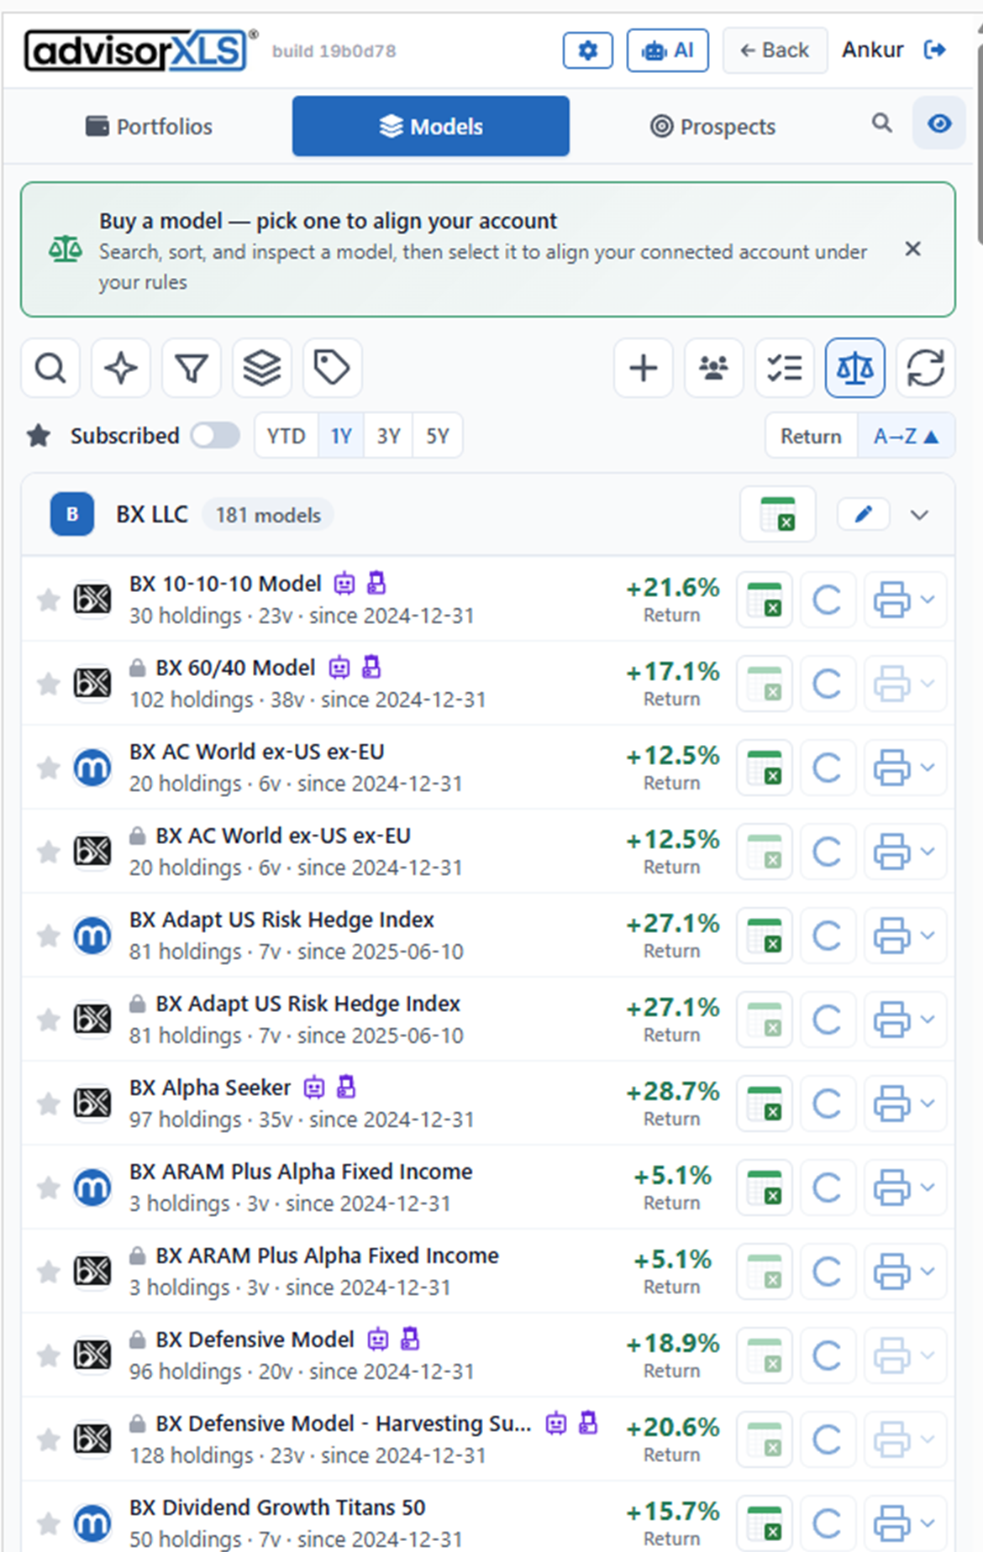Click the layers stack icon
The image size is (983, 1552).
(x=262, y=368)
